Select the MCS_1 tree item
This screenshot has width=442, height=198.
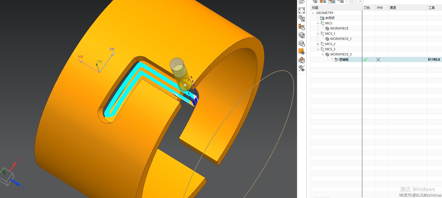(x=330, y=34)
